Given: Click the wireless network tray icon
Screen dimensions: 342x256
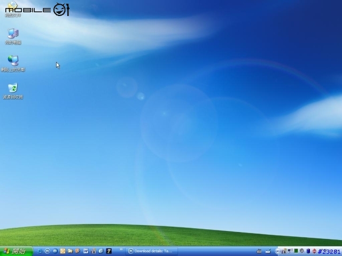Looking at the screenshot, I should pyautogui.click(x=290, y=251).
